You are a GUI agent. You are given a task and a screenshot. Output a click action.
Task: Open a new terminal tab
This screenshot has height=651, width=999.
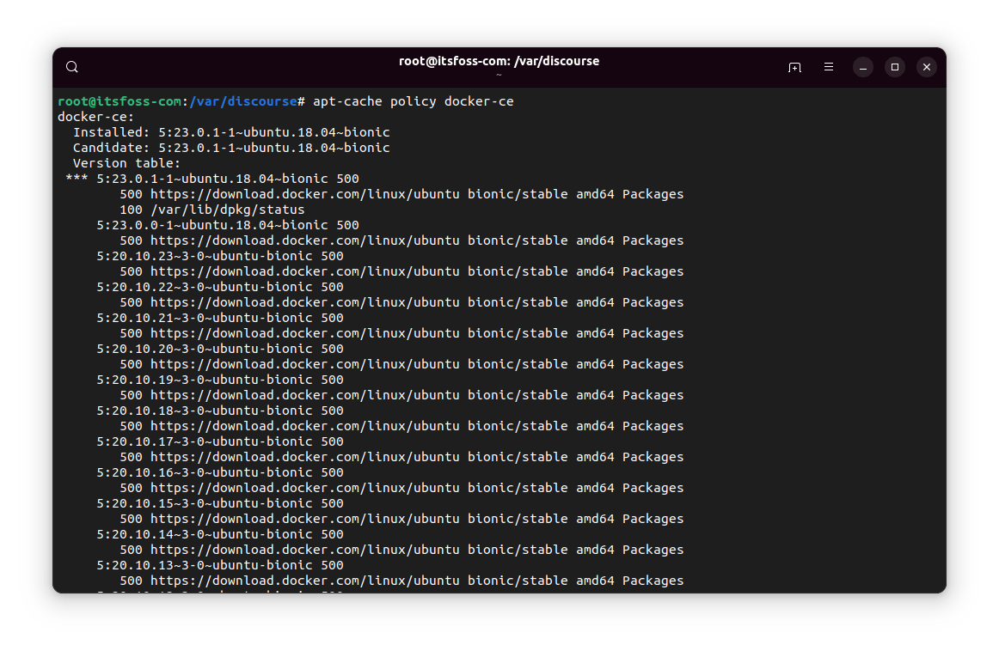point(794,67)
